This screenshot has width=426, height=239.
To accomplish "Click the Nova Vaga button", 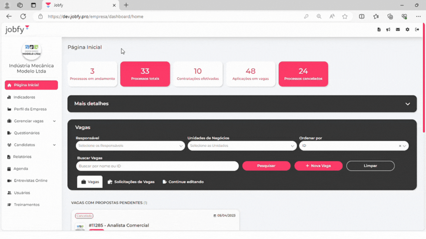I will click(318, 166).
